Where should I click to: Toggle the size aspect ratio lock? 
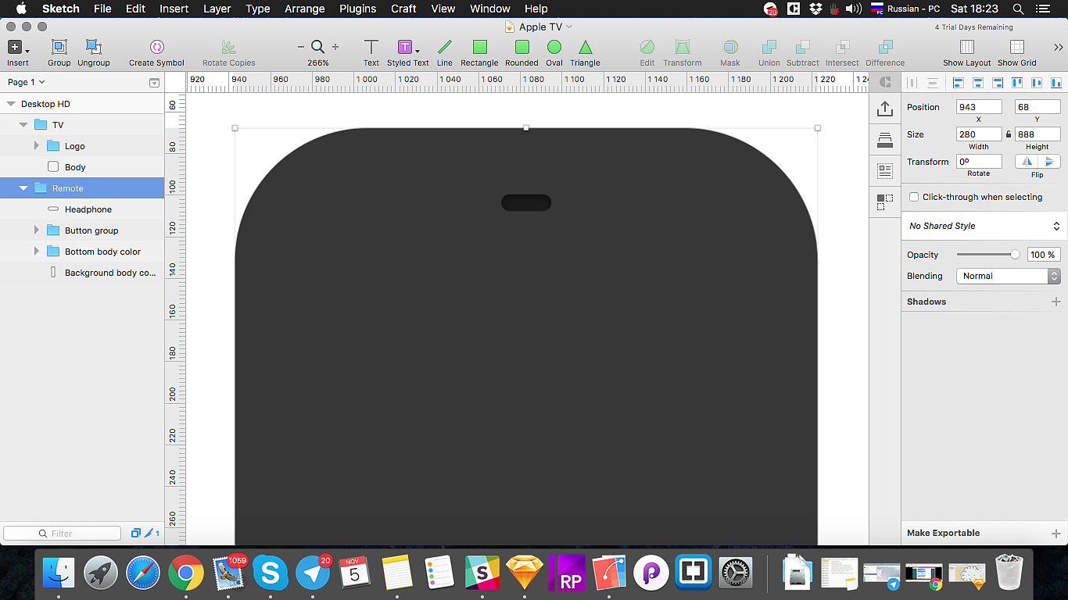(1008, 134)
